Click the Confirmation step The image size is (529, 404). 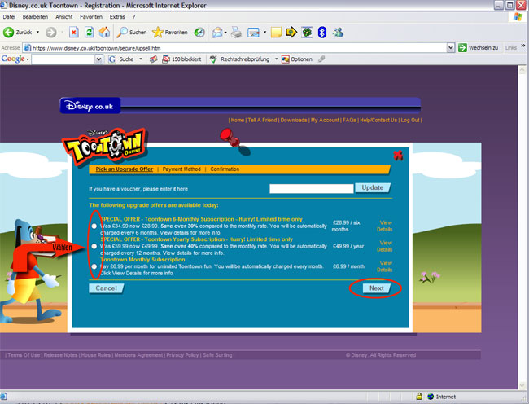tap(225, 169)
